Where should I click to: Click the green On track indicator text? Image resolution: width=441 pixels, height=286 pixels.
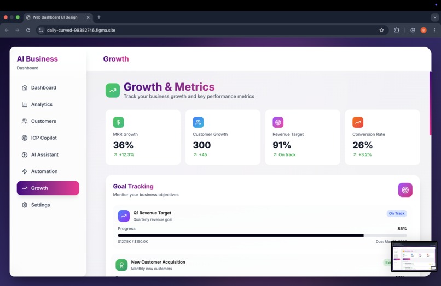287,154
